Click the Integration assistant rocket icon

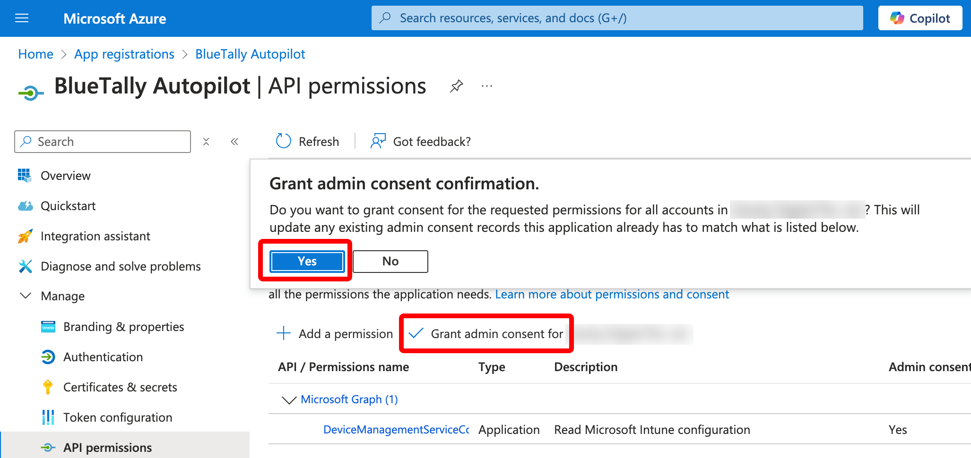point(25,236)
